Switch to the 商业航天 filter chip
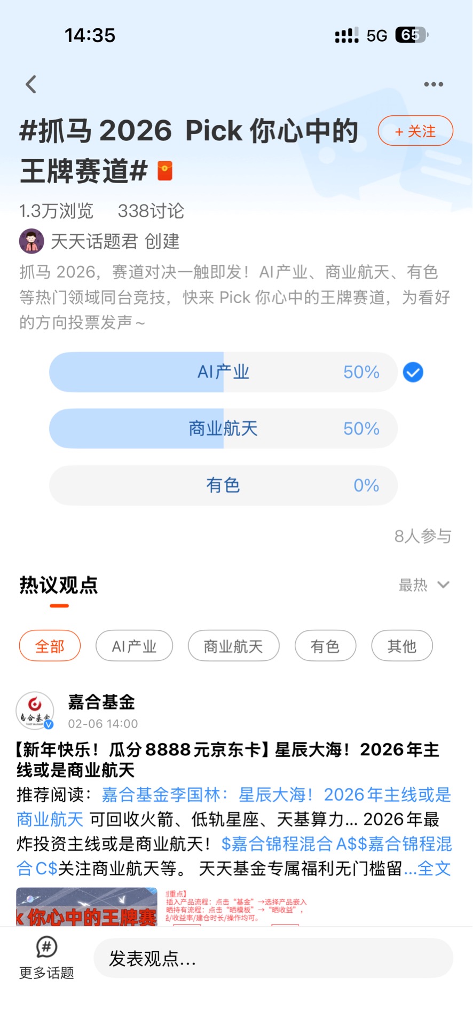This screenshot has height=1027, width=473. [233, 646]
